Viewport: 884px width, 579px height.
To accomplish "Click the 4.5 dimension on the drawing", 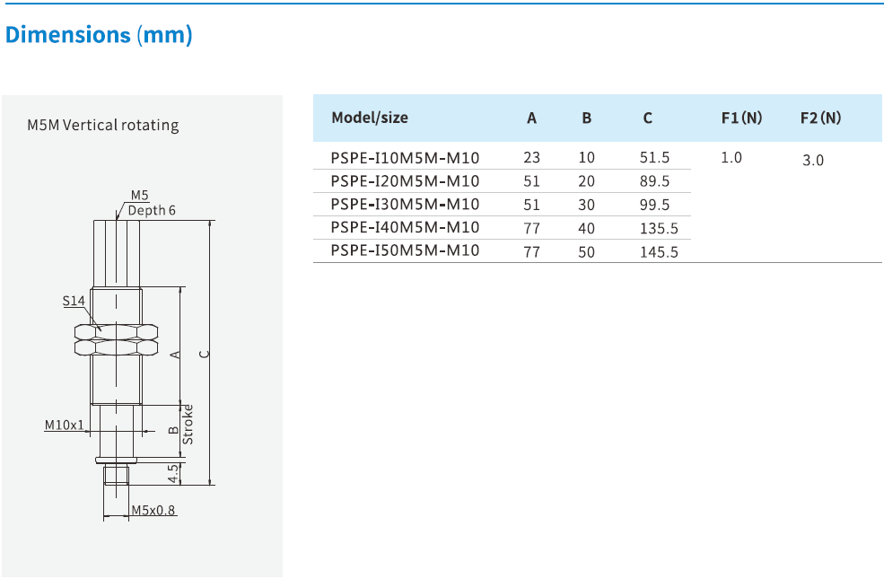I will pos(173,472).
